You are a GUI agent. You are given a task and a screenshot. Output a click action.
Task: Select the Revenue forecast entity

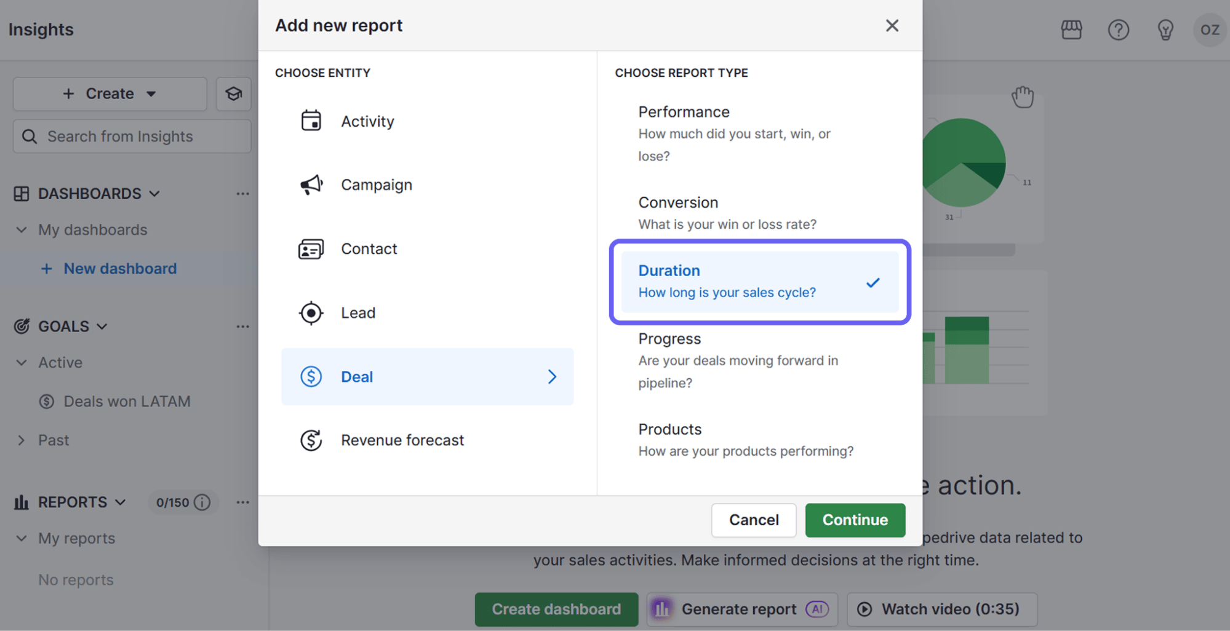pos(402,440)
